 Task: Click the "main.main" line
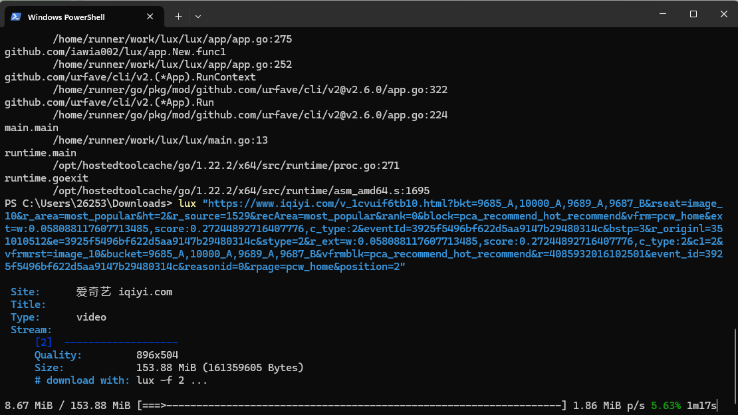pos(31,128)
